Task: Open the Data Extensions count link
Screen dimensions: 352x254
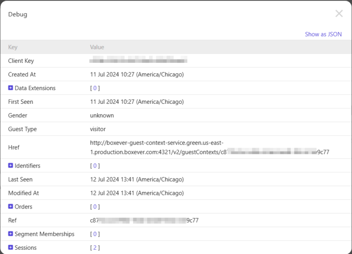Action: [95, 88]
